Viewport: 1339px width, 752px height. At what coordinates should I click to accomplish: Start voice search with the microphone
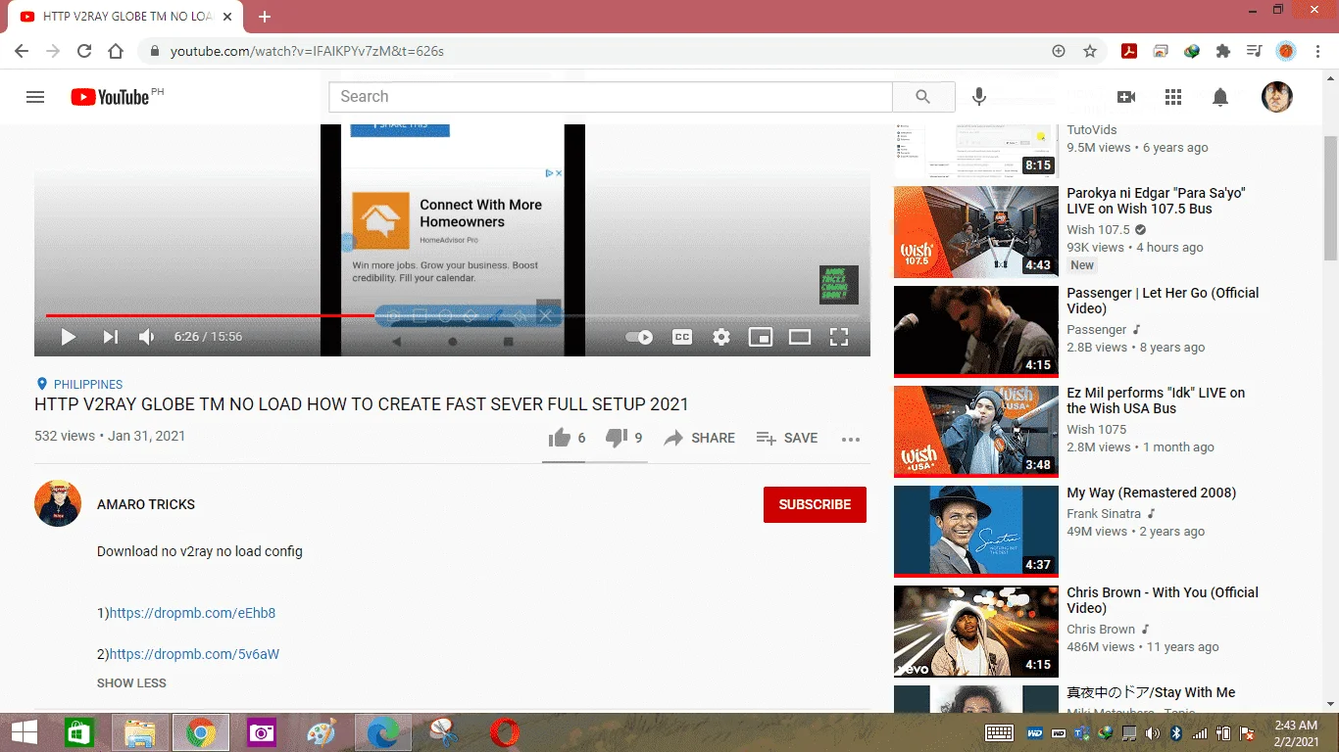click(978, 97)
